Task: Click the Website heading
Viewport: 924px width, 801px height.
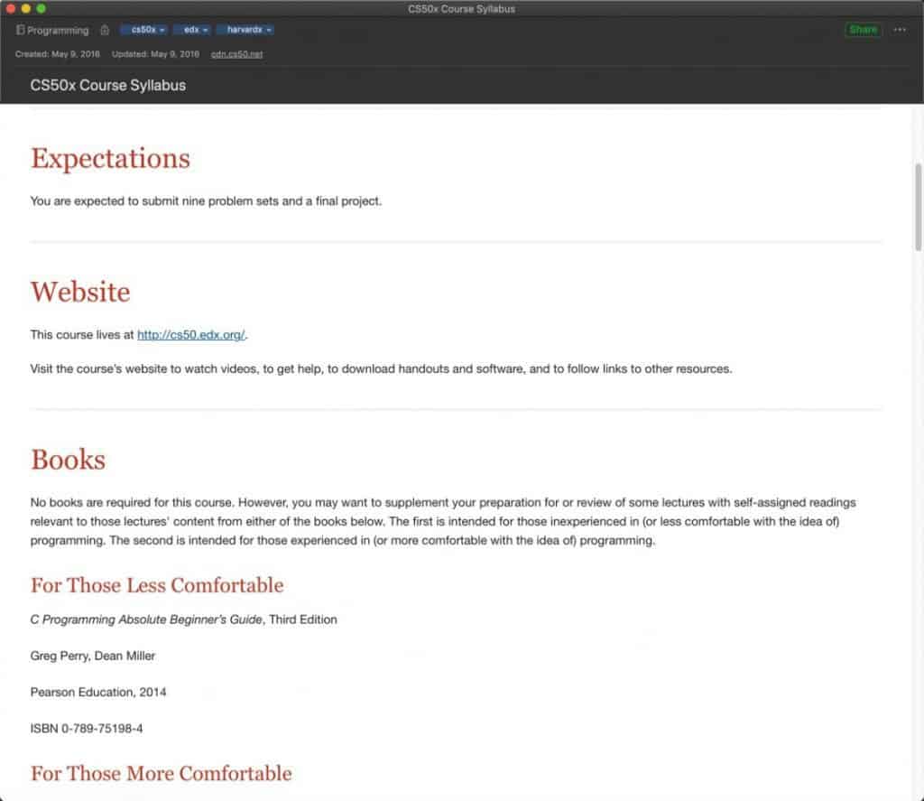Action: coord(80,292)
